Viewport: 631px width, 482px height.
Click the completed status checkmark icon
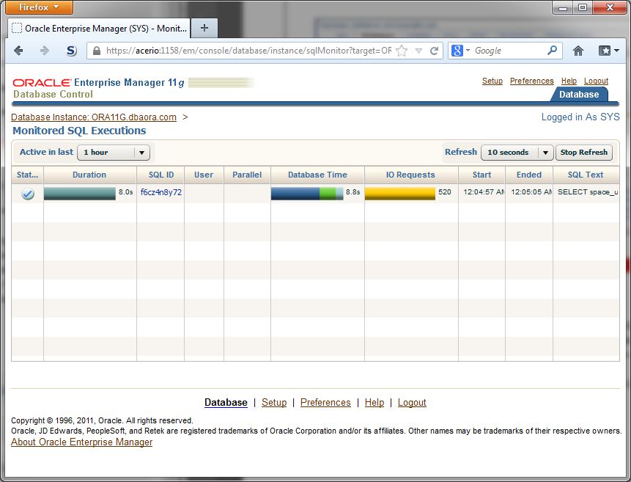28,194
